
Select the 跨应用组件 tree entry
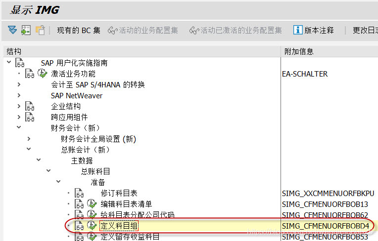69,117
